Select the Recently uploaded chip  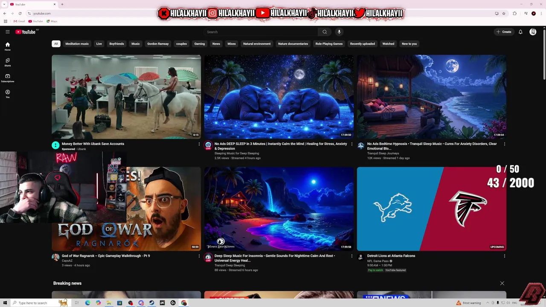pyautogui.click(x=363, y=43)
